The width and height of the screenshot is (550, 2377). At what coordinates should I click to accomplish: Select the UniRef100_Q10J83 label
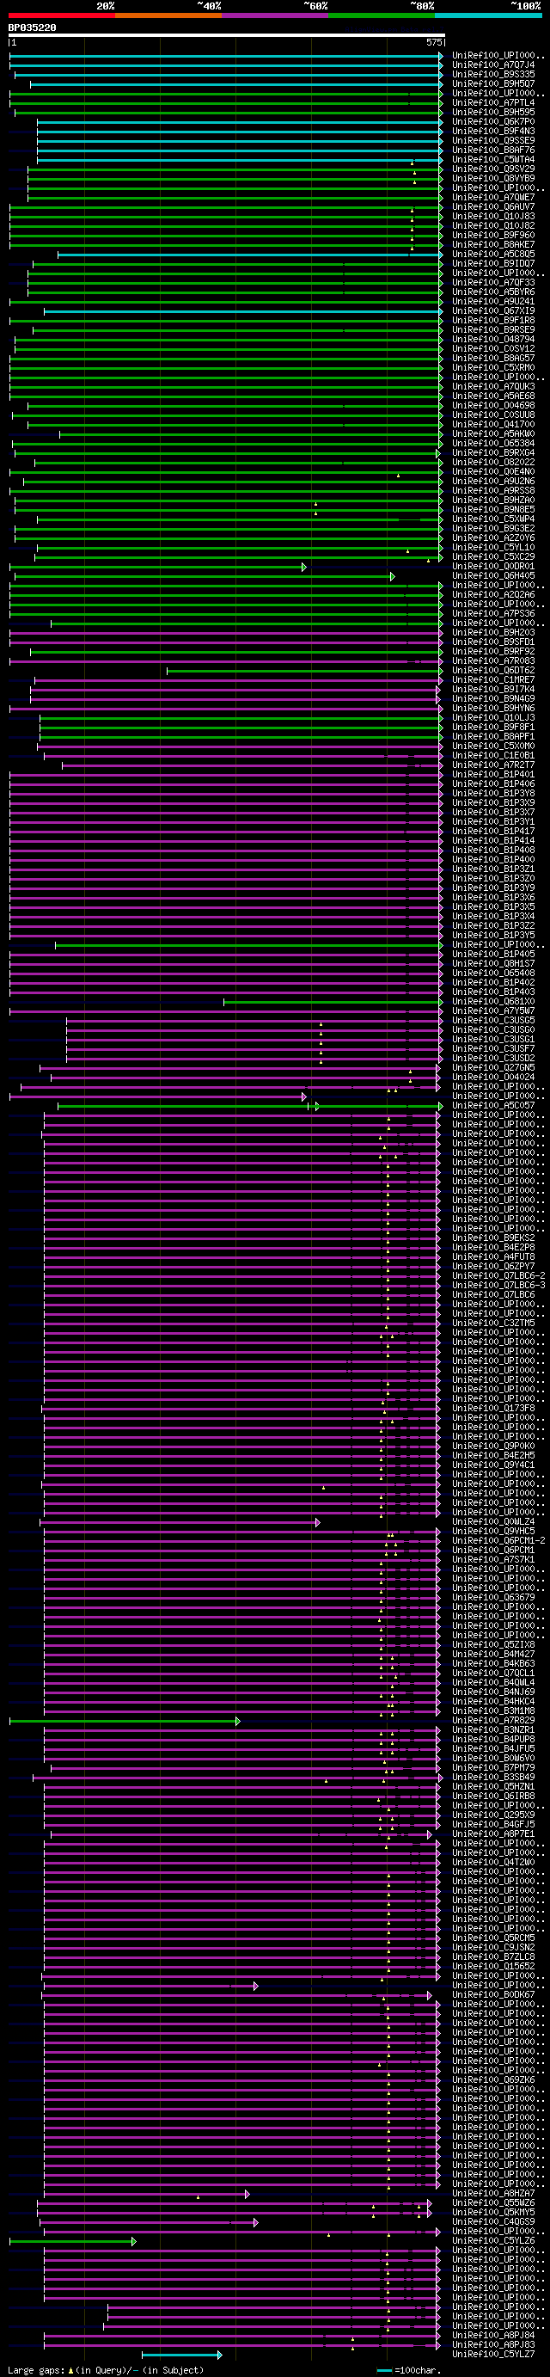click(492, 217)
